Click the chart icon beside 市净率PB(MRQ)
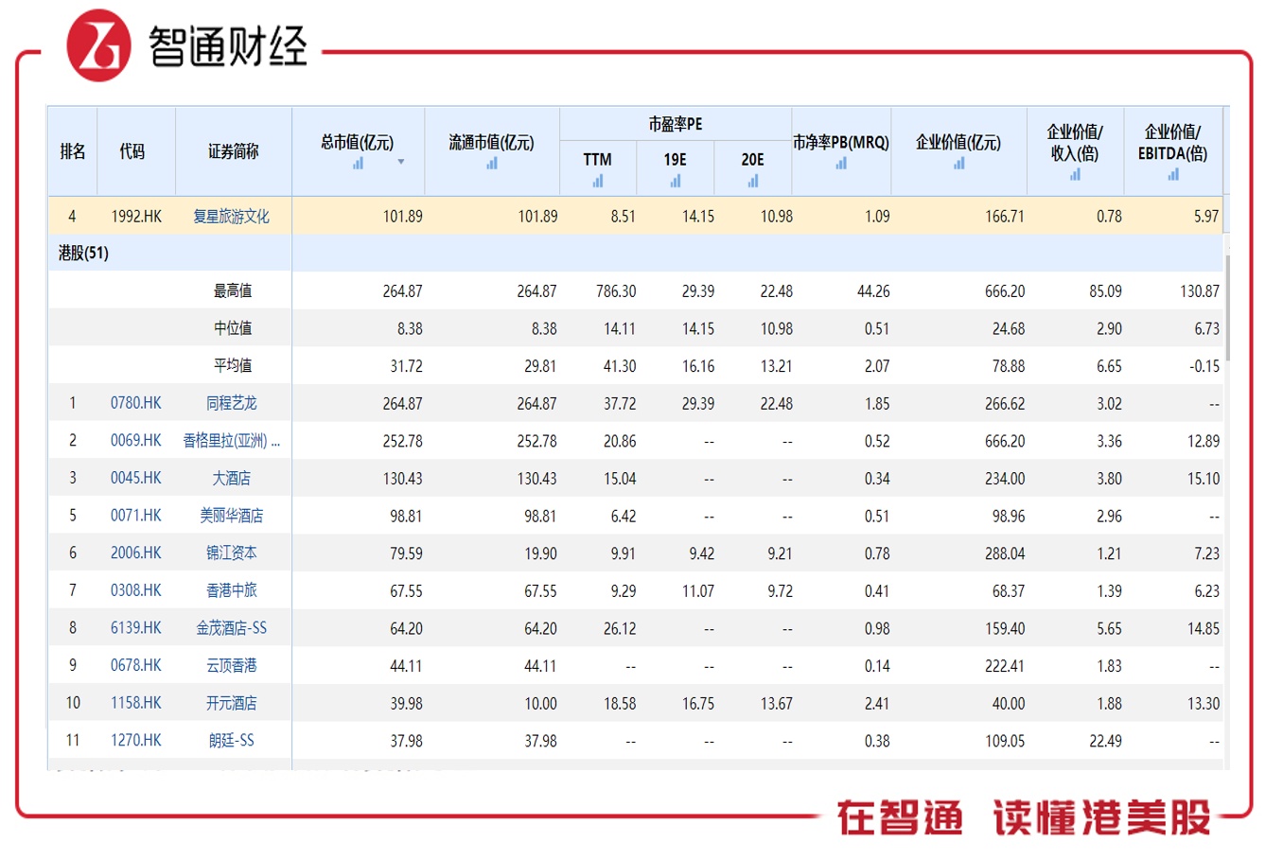 click(x=841, y=164)
